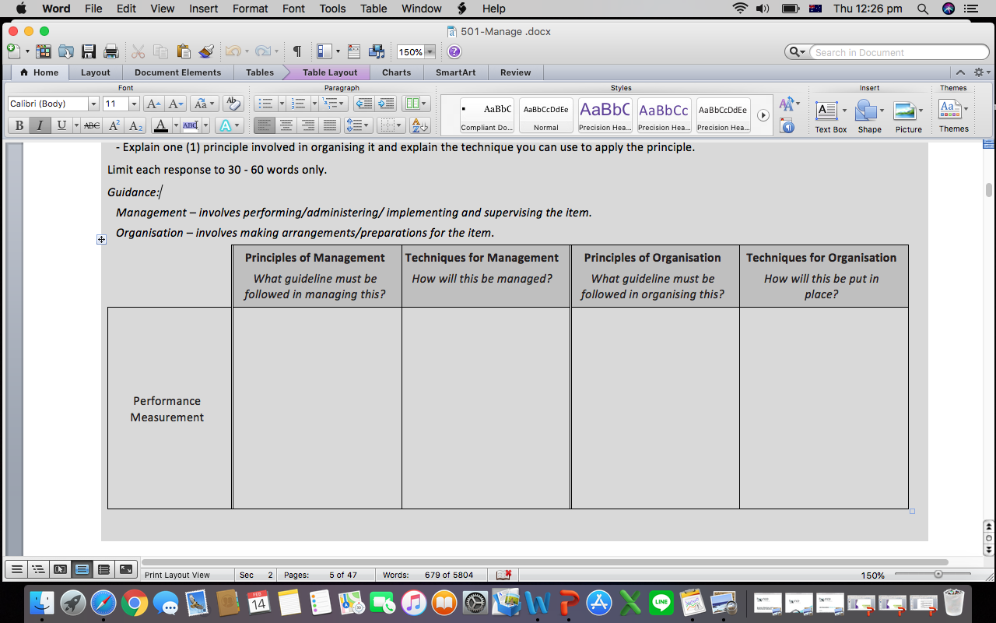
Task: Switch to the Charts ribbon tab
Action: click(x=396, y=72)
